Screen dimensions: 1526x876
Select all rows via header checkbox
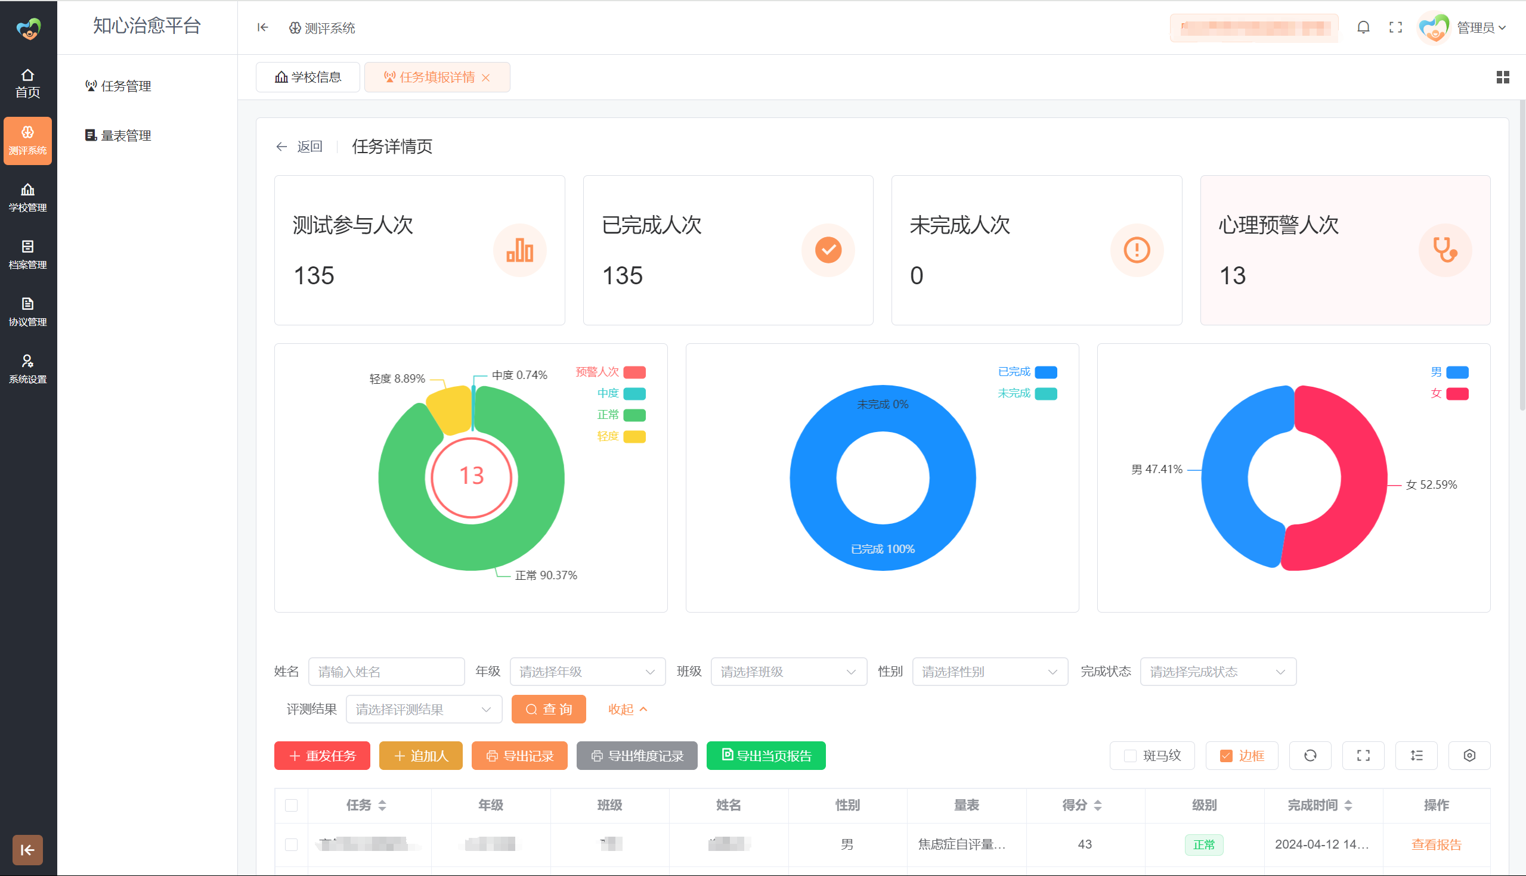pos(292,805)
